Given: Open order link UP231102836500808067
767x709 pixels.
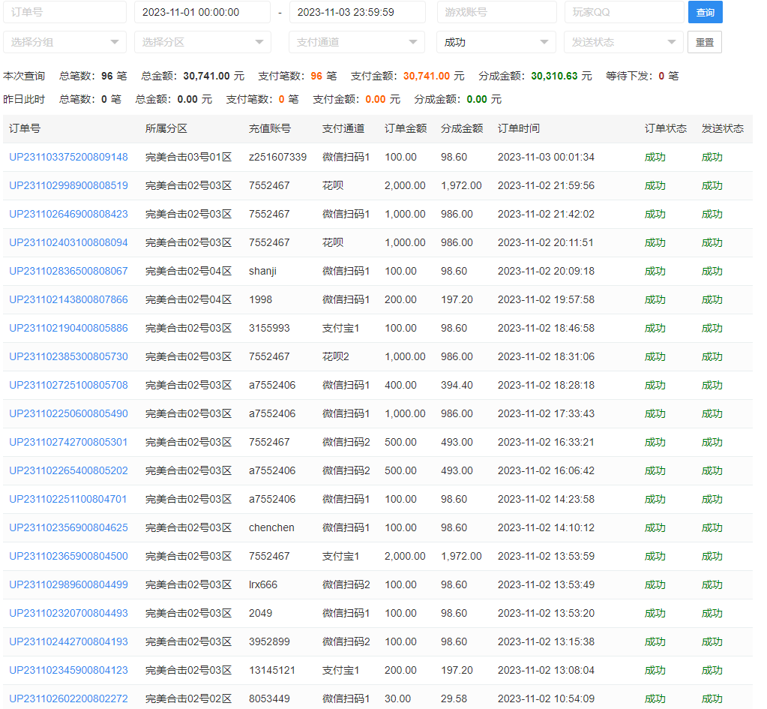Looking at the screenshot, I should 68,272.
